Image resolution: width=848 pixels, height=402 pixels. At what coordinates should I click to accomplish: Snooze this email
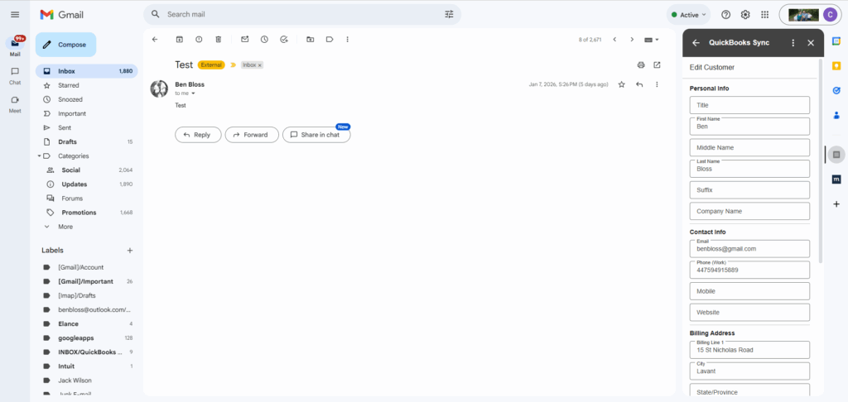click(264, 40)
